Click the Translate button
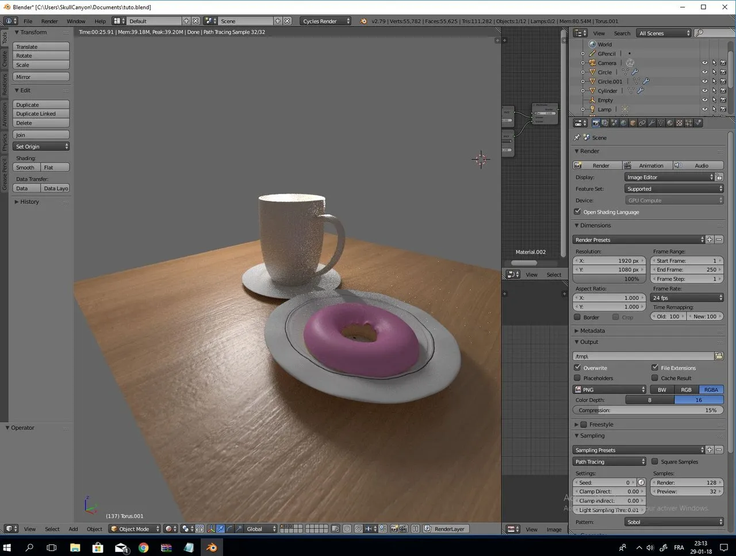Image resolution: width=736 pixels, height=556 pixels. coord(41,47)
